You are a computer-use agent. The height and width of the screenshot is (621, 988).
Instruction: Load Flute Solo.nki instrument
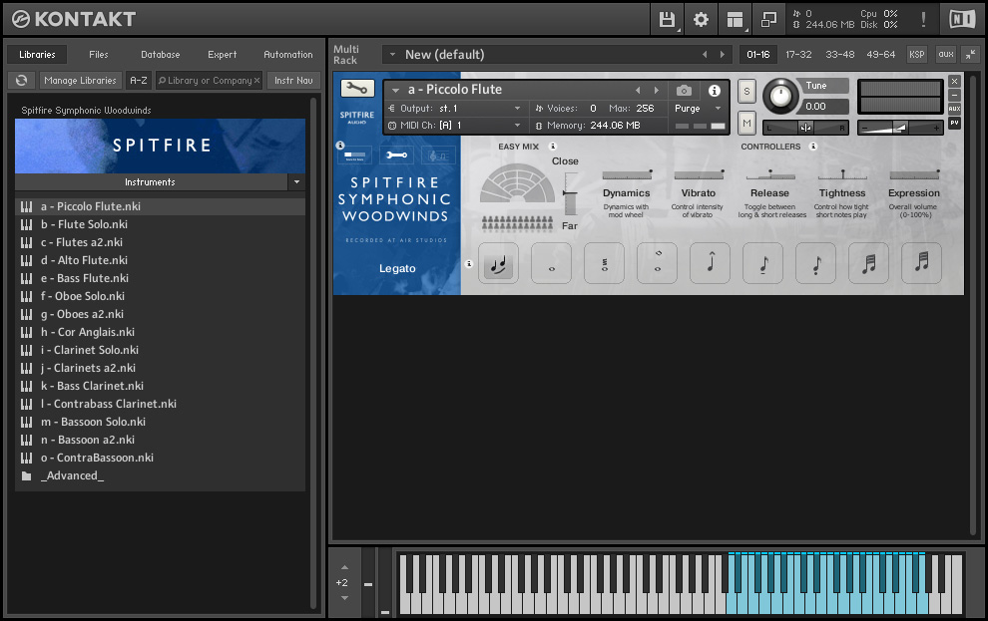pos(160,224)
